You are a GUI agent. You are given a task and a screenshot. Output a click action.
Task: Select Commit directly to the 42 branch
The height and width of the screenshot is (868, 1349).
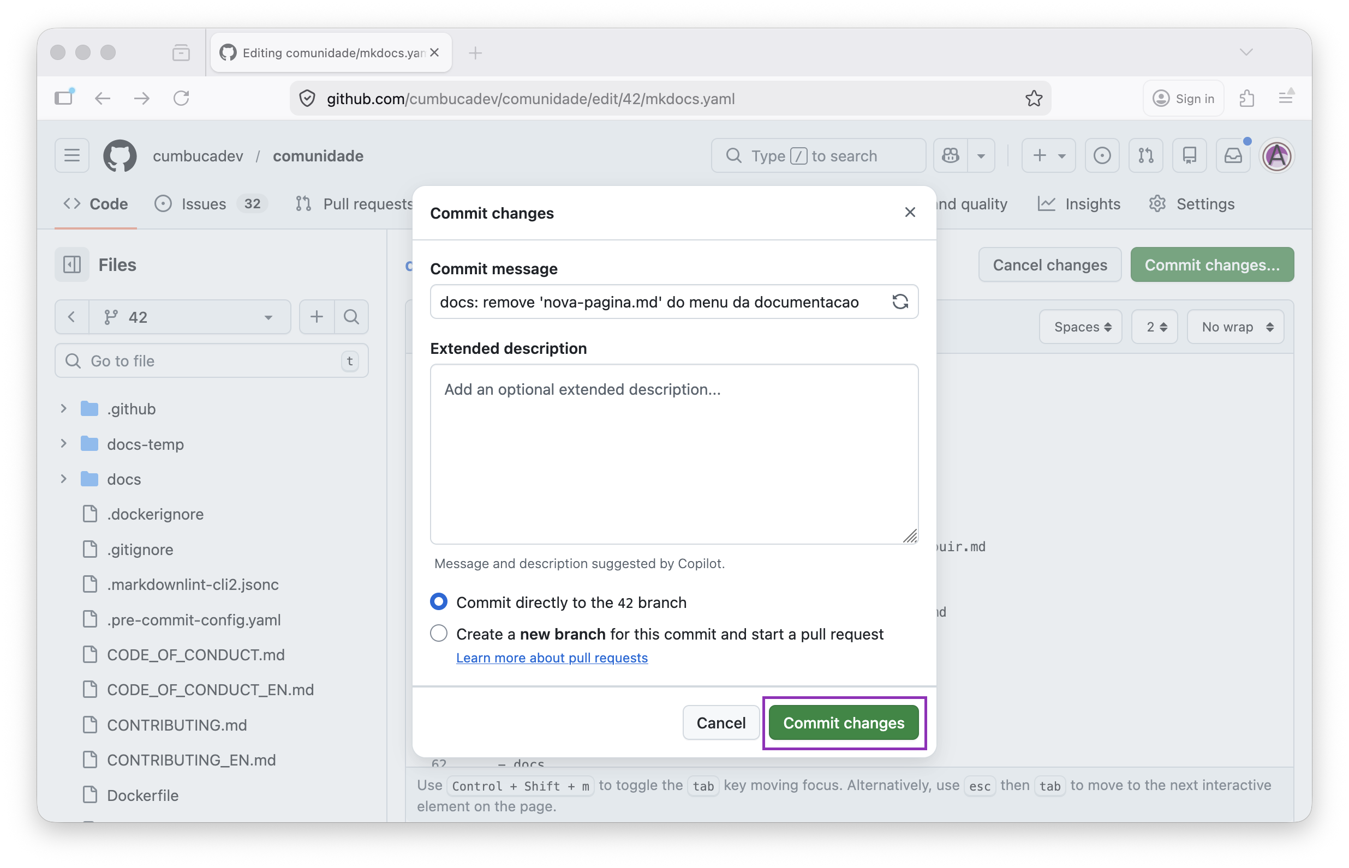pyautogui.click(x=439, y=602)
